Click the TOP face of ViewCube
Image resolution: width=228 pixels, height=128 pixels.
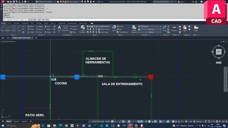click(218, 52)
